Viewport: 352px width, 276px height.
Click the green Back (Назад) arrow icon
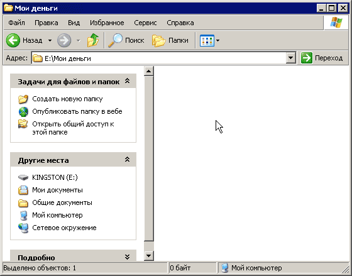(13, 40)
